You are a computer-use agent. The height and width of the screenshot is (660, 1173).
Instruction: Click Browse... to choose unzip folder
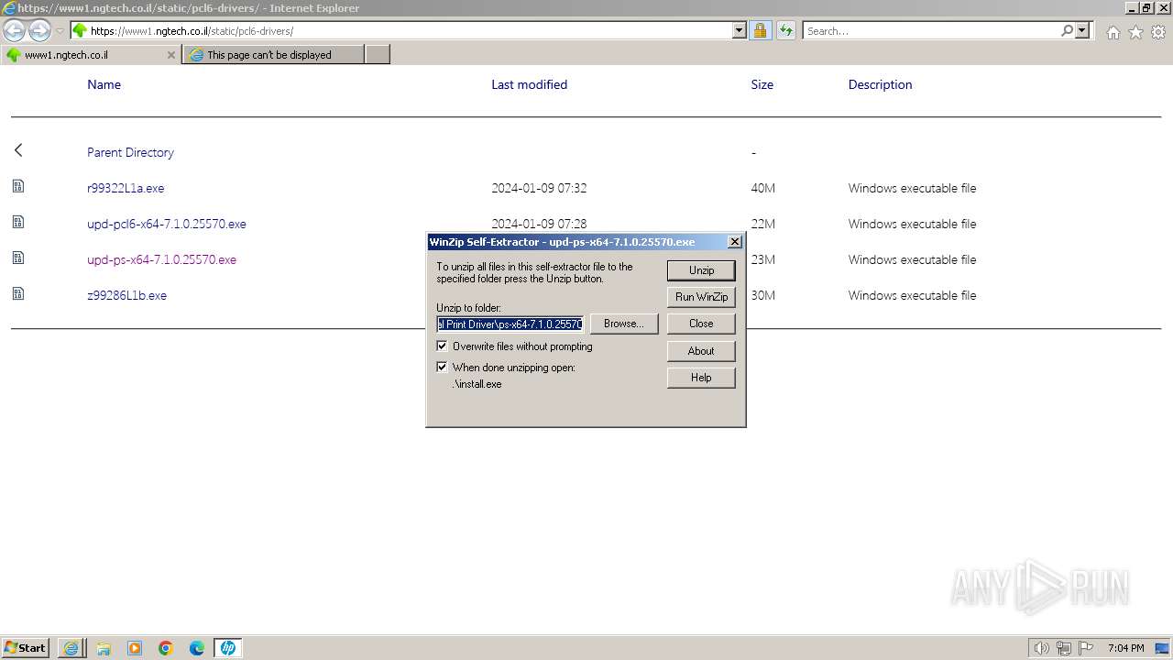tap(624, 324)
